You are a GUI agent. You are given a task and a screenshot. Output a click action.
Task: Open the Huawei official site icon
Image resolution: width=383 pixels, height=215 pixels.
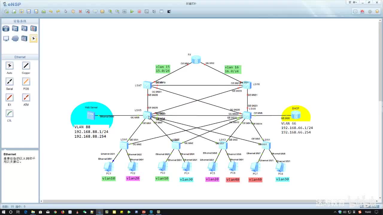362,11
